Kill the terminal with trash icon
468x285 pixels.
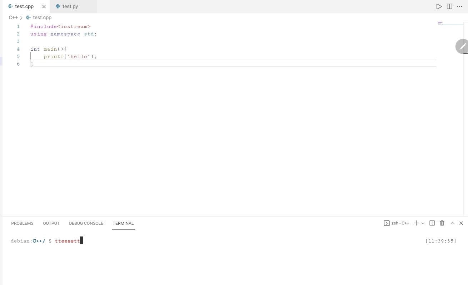point(442,223)
